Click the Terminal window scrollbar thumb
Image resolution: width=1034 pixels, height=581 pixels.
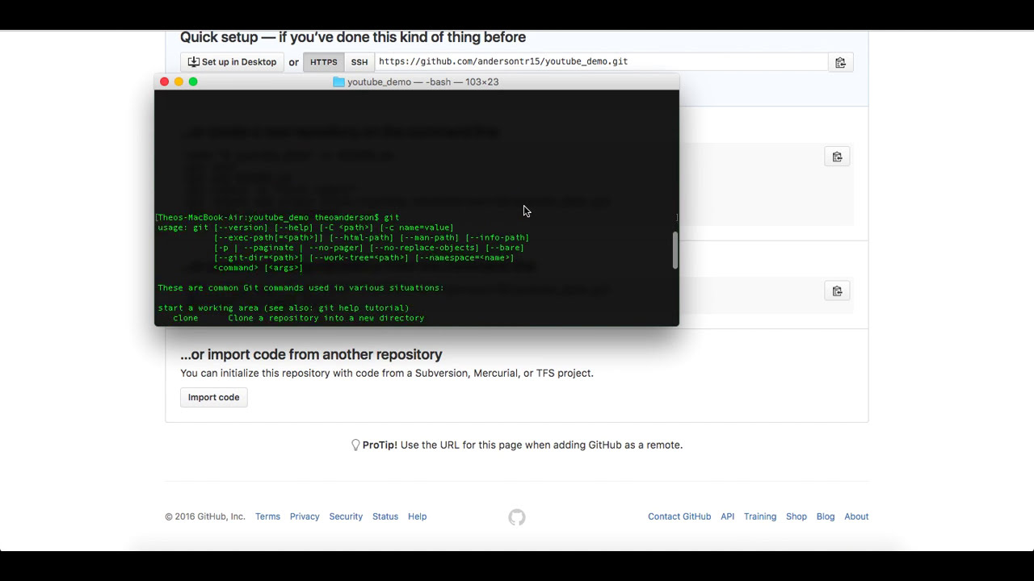[x=675, y=251]
